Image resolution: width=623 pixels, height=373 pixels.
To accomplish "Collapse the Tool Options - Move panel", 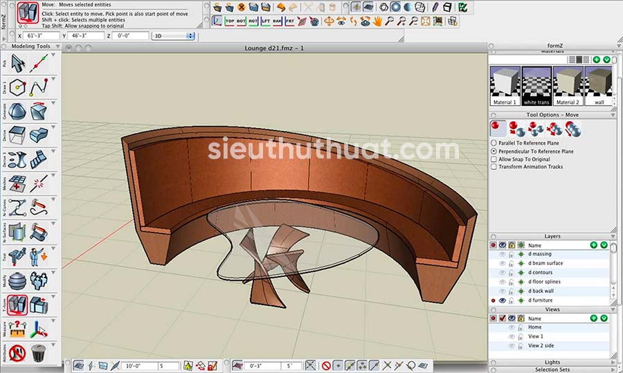I will [613, 115].
